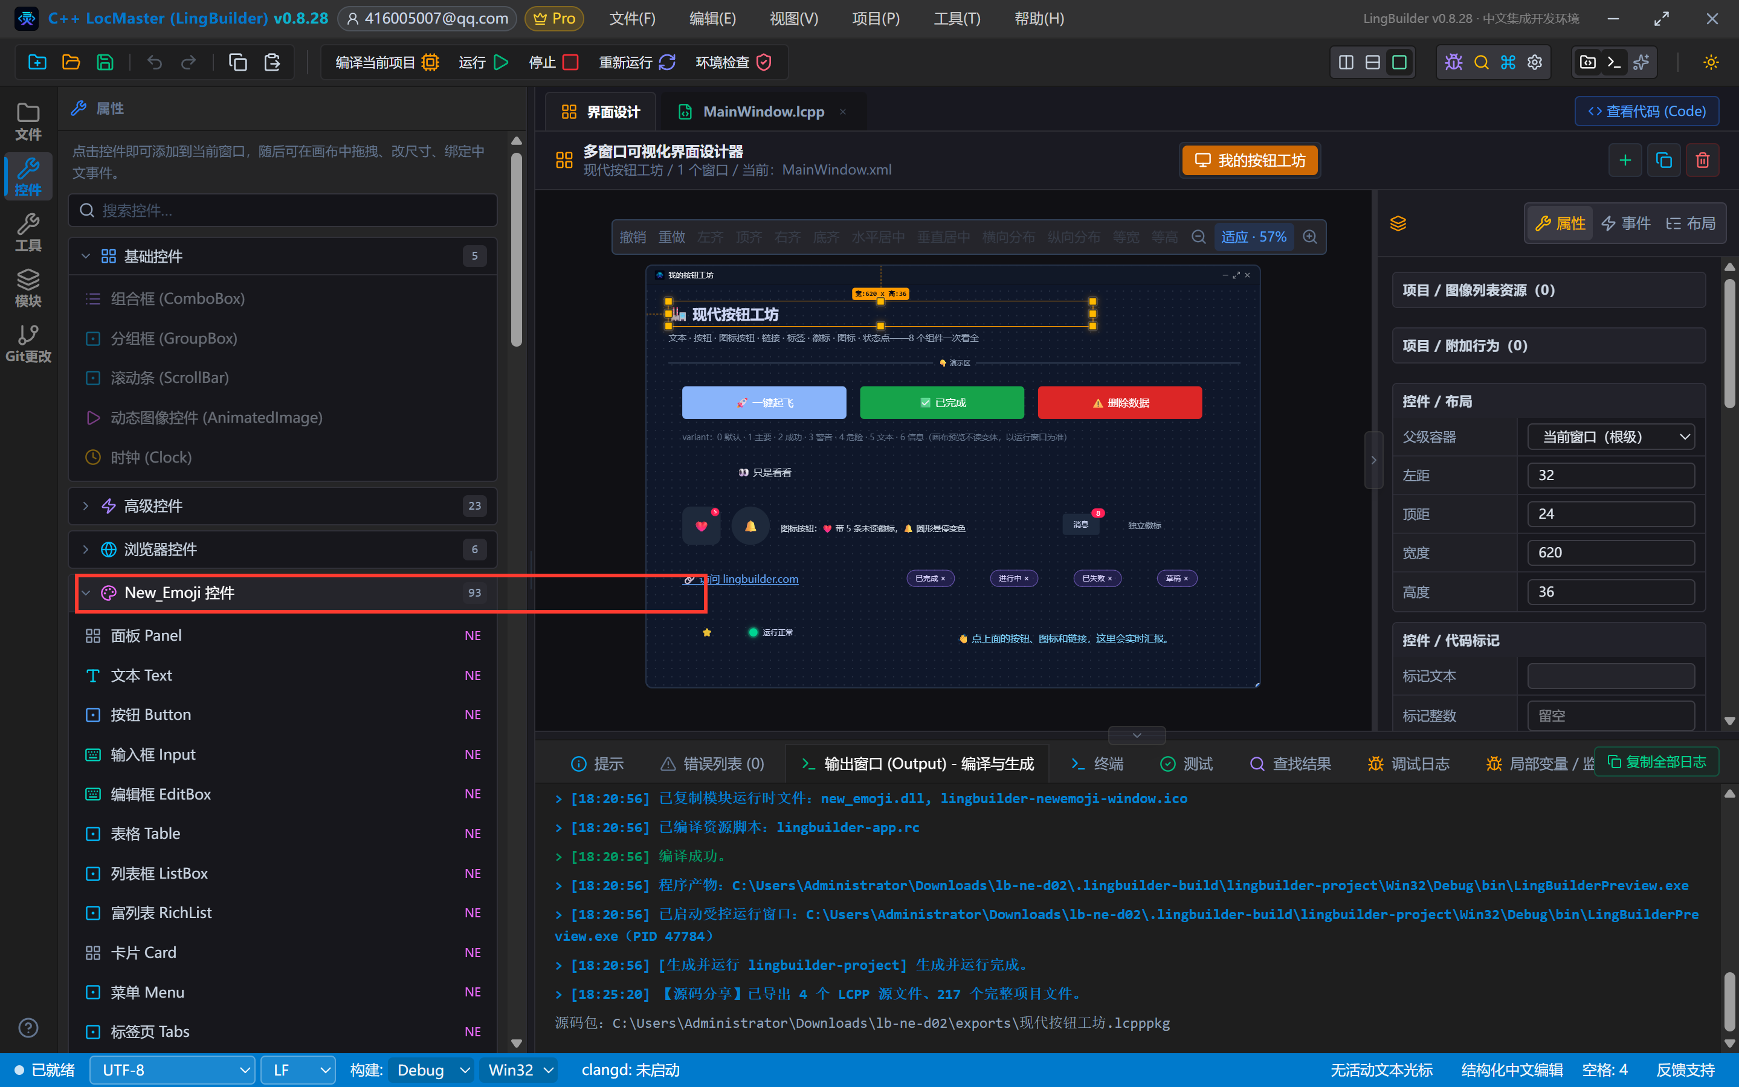Viewport: 1739px width, 1087px height.
Task: Switch to the MainWindow.lcpp tab
Action: coord(763,112)
